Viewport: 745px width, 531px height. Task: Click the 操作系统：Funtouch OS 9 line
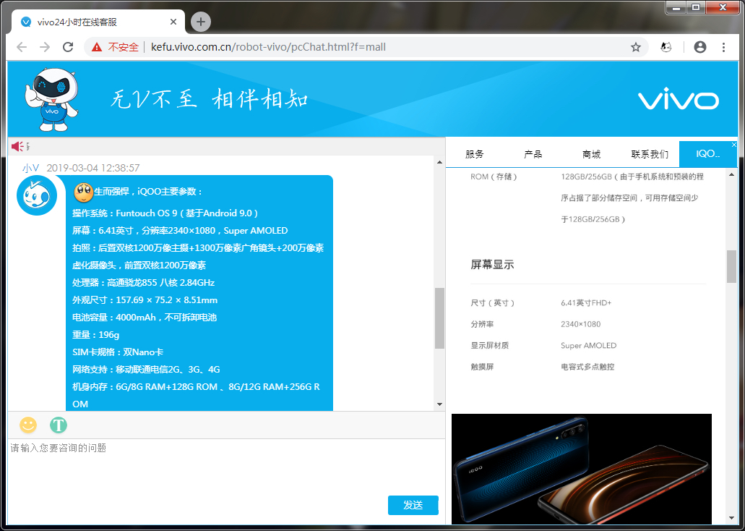pyautogui.click(x=165, y=213)
